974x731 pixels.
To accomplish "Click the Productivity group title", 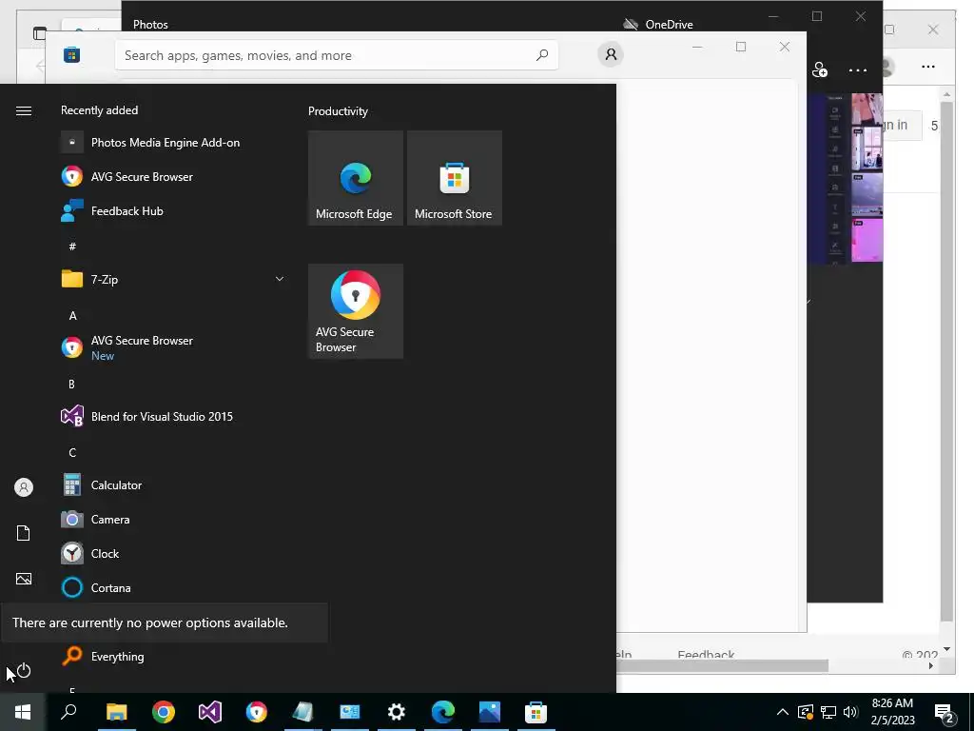I will pos(338,111).
